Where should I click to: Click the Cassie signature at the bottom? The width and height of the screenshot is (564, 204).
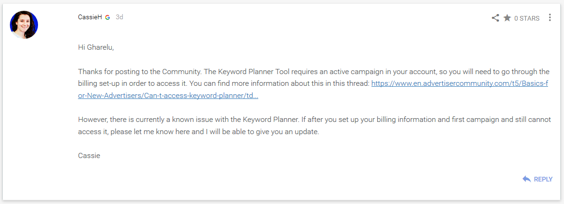click(89, 155)
